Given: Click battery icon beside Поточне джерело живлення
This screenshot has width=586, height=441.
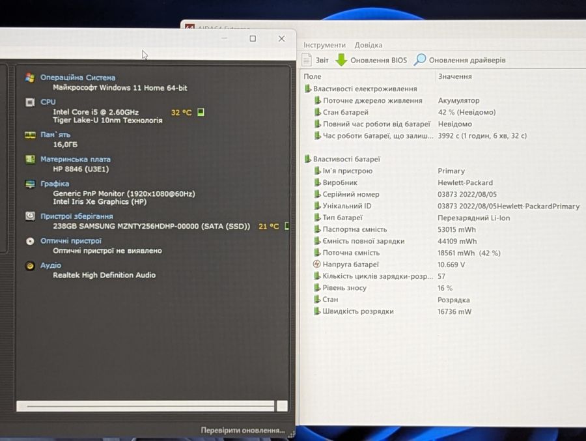Looking at the screenshot, I should 317,100.
